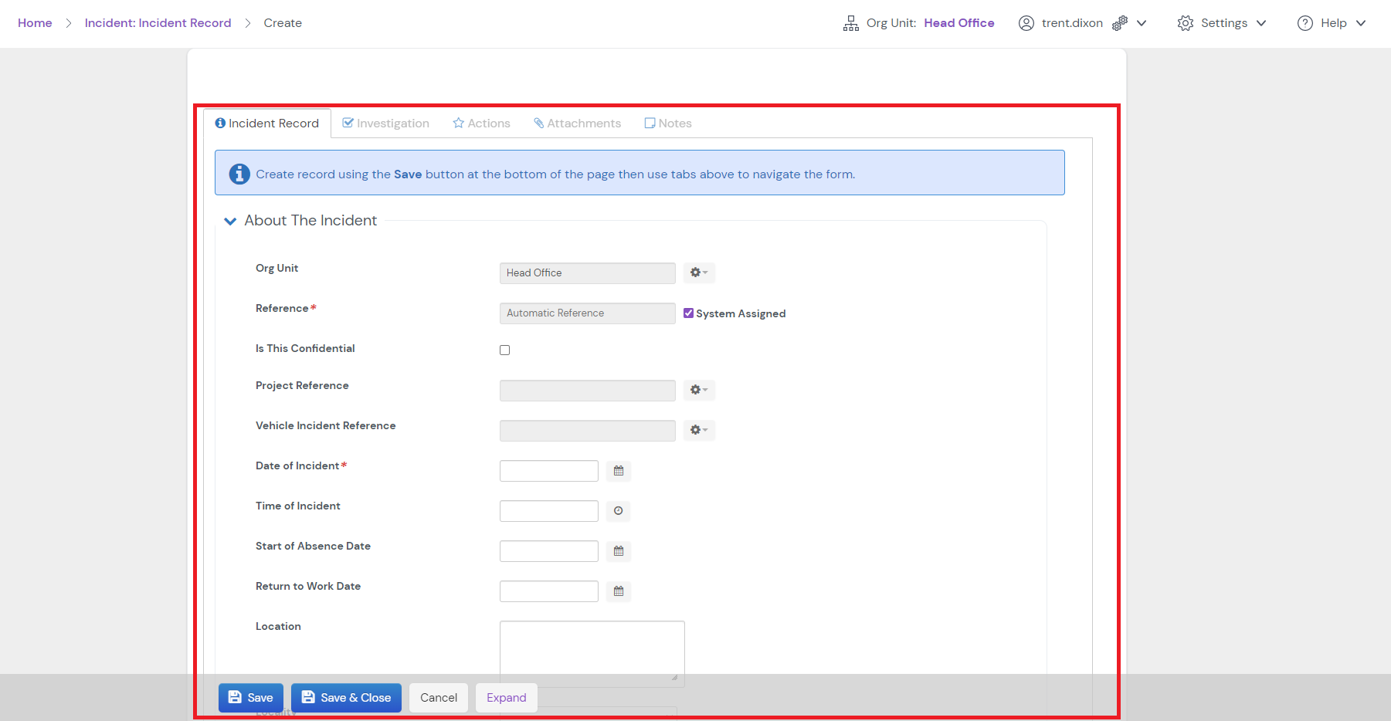The image size is (1391, 721).
Task: Click the Save & Close button
Action: pyautogui.click(x=346, y=697)
